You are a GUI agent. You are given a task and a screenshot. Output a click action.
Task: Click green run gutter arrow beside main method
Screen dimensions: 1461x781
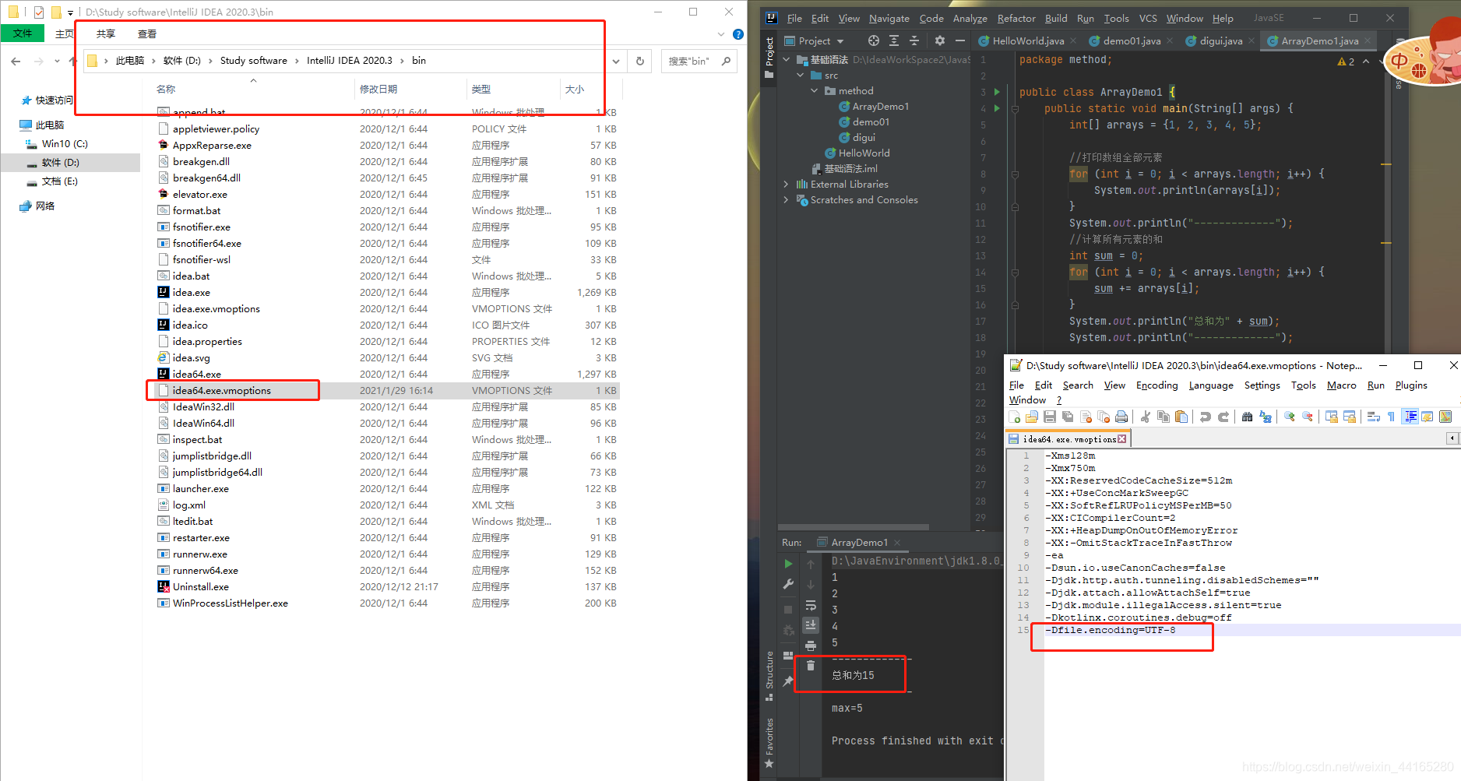point(997,108)
